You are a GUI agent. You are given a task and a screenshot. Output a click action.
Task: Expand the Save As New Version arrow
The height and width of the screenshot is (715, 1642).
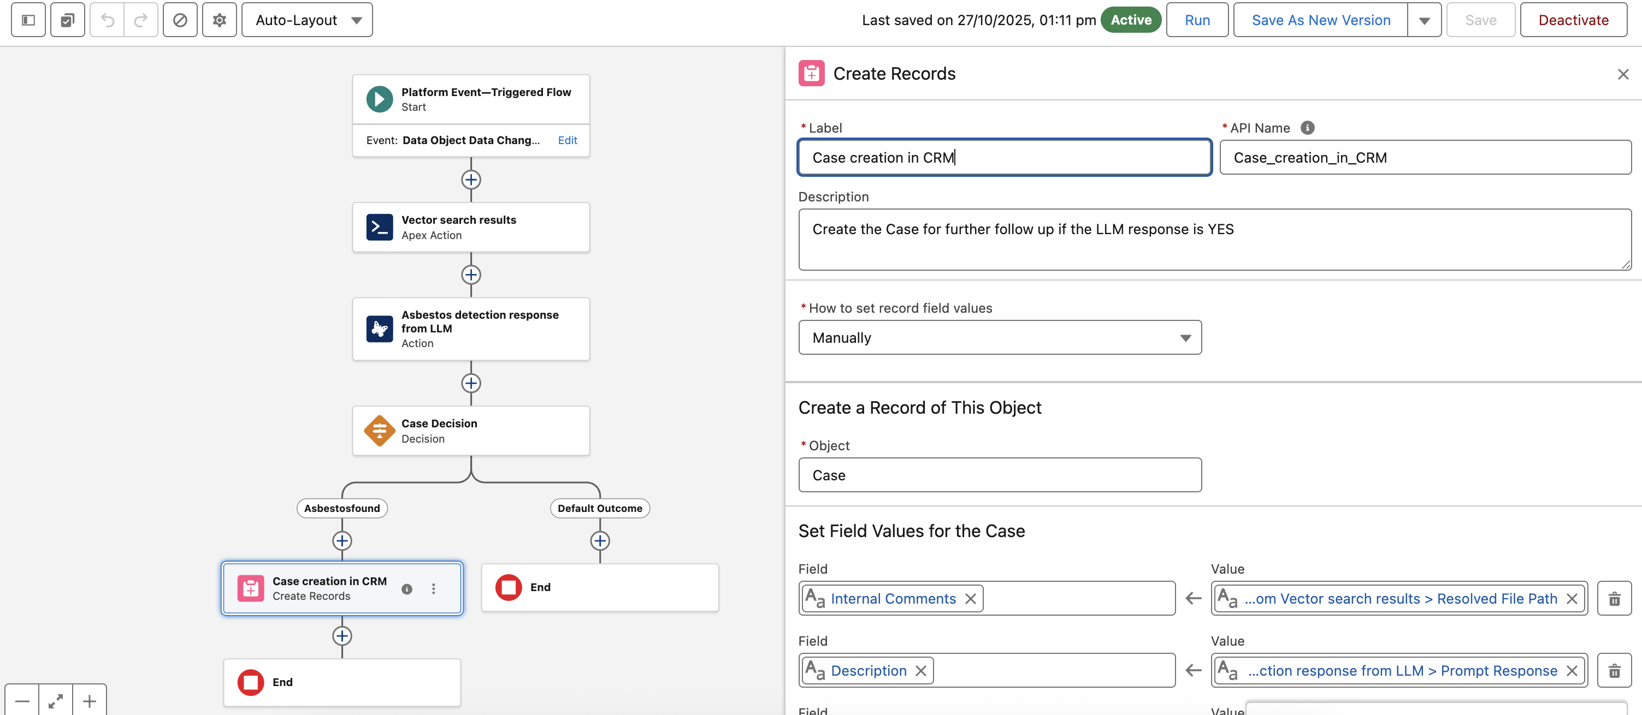pos(1424,20)
